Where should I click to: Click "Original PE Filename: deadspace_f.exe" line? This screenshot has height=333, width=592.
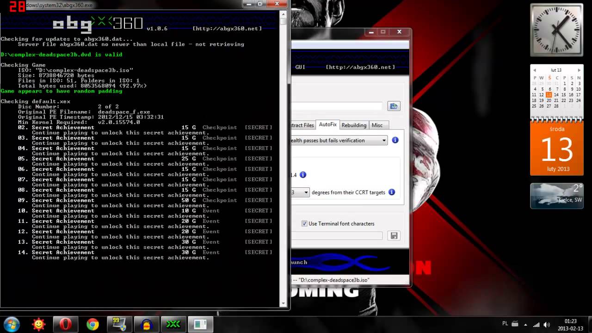coord(84,112)
